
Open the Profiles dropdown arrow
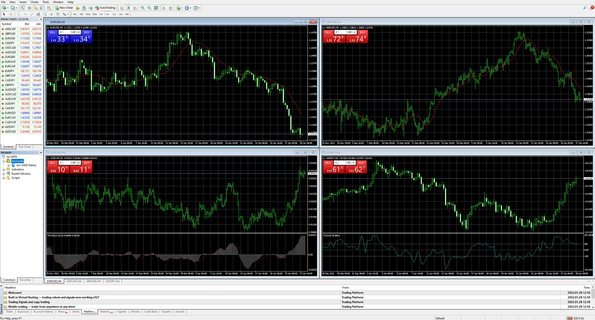pyautogui.click(x=16, y=8)
